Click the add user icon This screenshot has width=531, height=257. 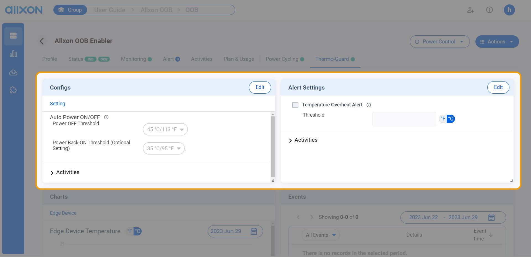470,10
